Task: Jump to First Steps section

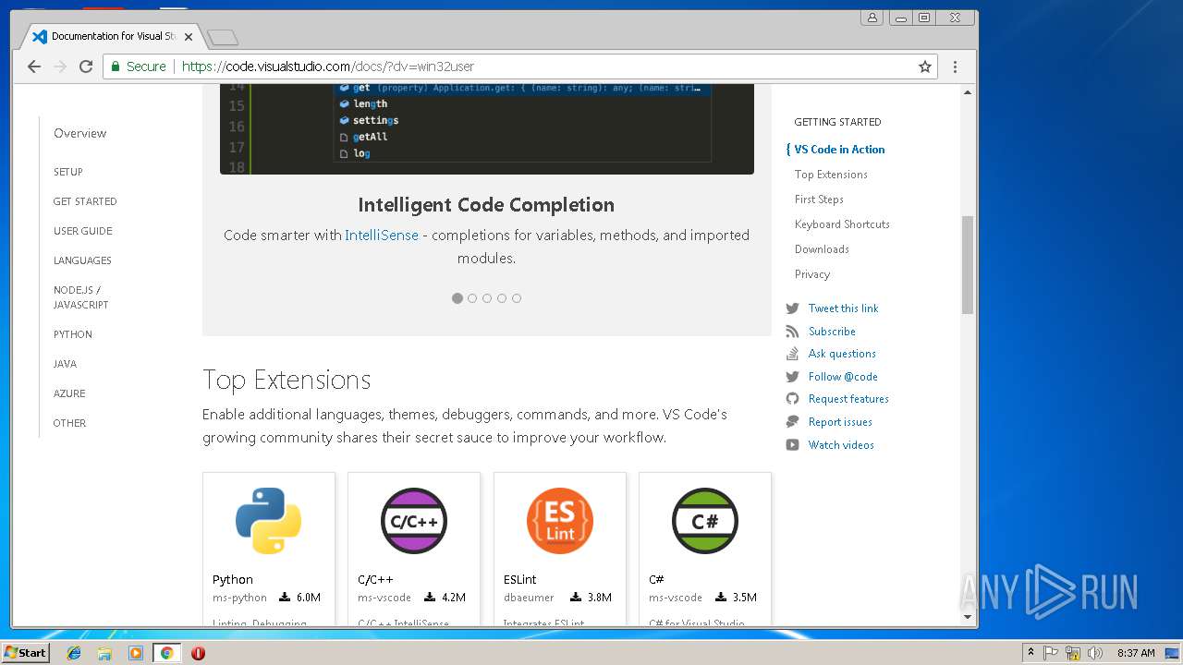Action: click(819, 199)
